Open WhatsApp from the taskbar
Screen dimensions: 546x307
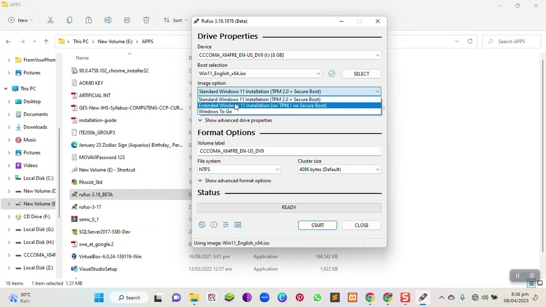tap(317, 298)
